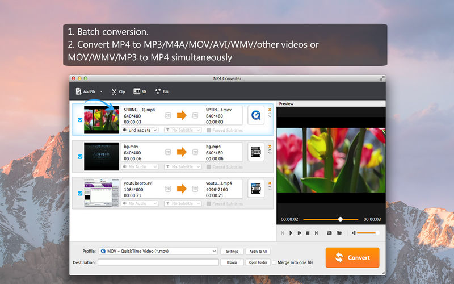Click the Apply to All button
454x284 pixels.
tap(258, 252)
